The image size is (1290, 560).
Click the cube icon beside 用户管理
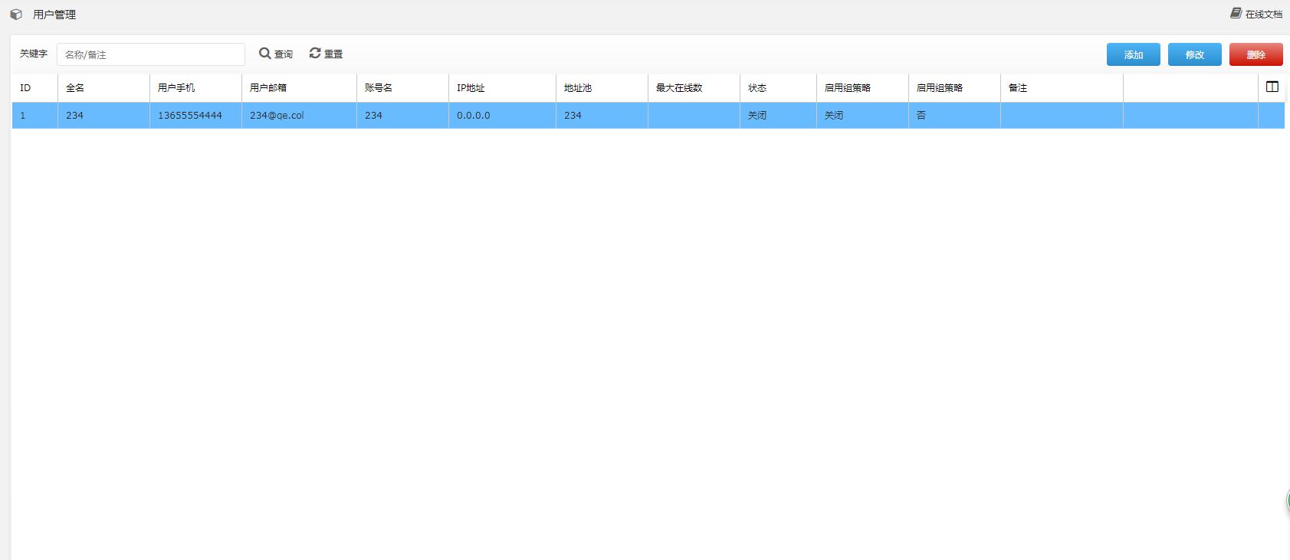pos(16,15)
